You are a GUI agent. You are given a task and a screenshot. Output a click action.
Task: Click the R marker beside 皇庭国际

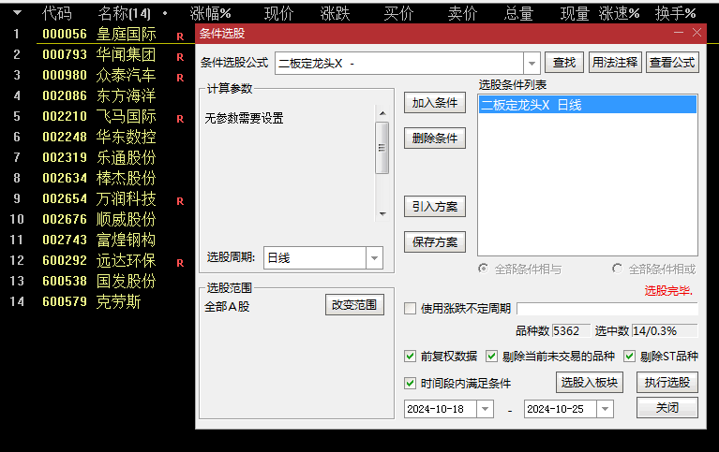point(180,36)
